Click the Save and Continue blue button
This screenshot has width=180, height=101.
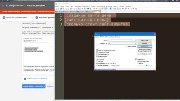coord(34,86)
